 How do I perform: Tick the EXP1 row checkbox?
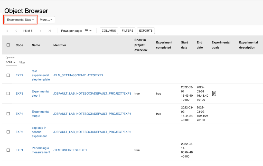click(8, 150)
